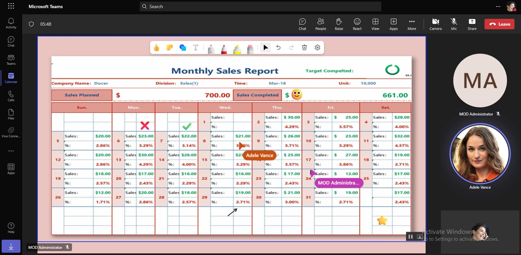Add a sticky note annotation
This screenshot has height=255, width=521.
point(170,48)
